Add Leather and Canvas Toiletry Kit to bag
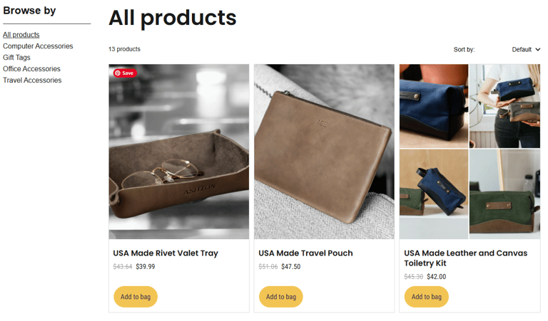The image size is (548, 321). coord(427,297)
